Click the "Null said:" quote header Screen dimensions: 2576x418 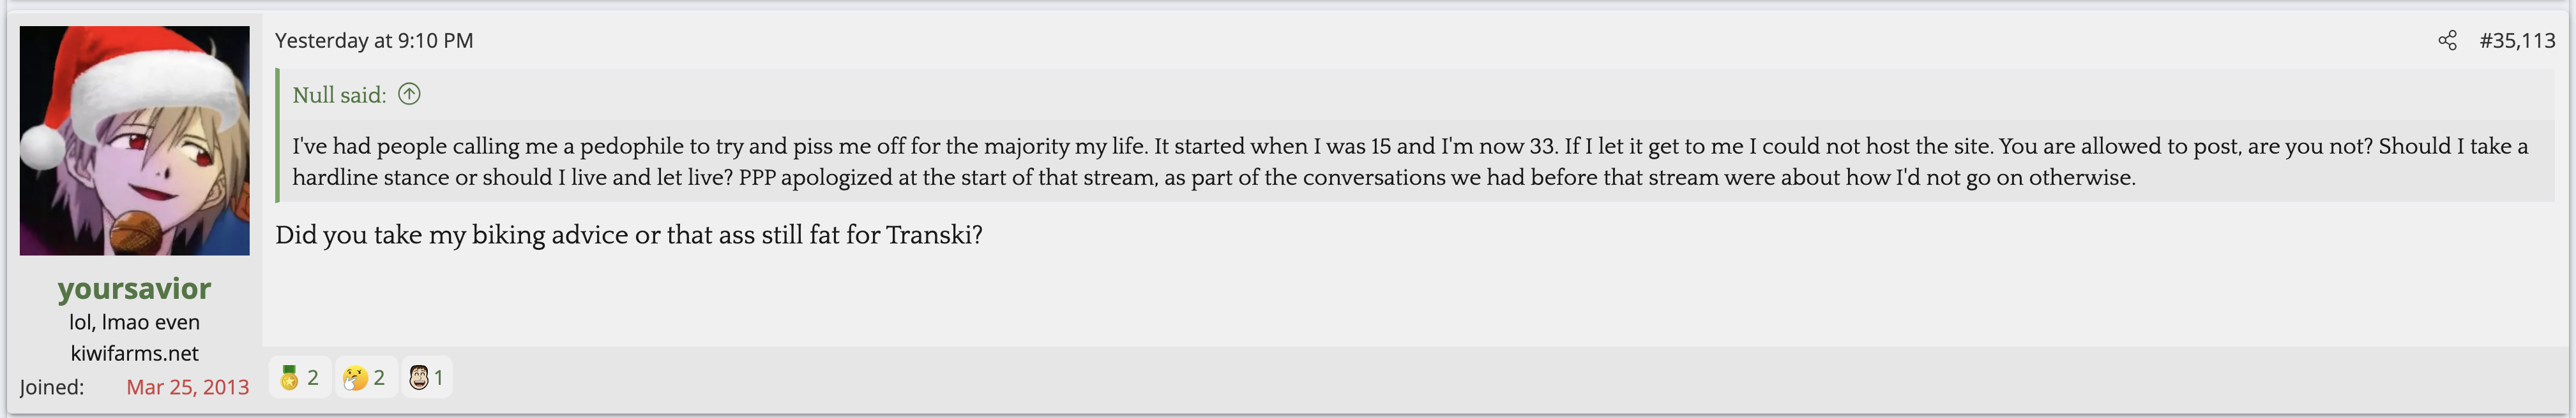(x=339, y=95)
